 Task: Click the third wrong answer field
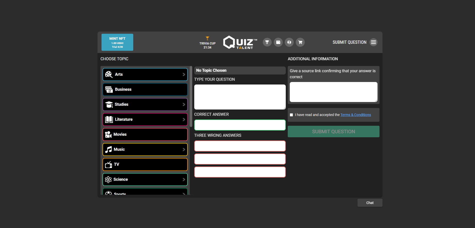pos(240,172)
